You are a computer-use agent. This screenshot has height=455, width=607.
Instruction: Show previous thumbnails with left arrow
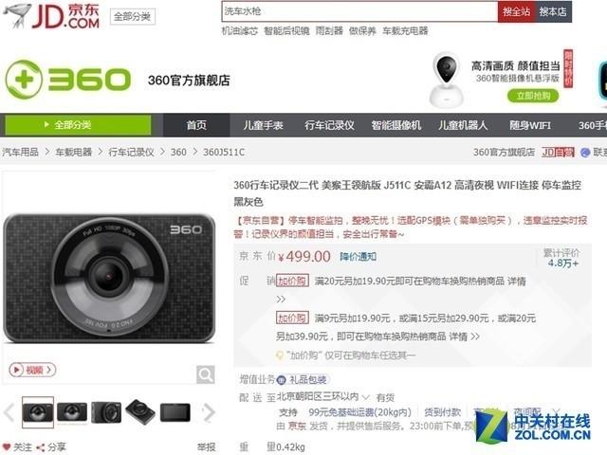(x=9, y=412)
